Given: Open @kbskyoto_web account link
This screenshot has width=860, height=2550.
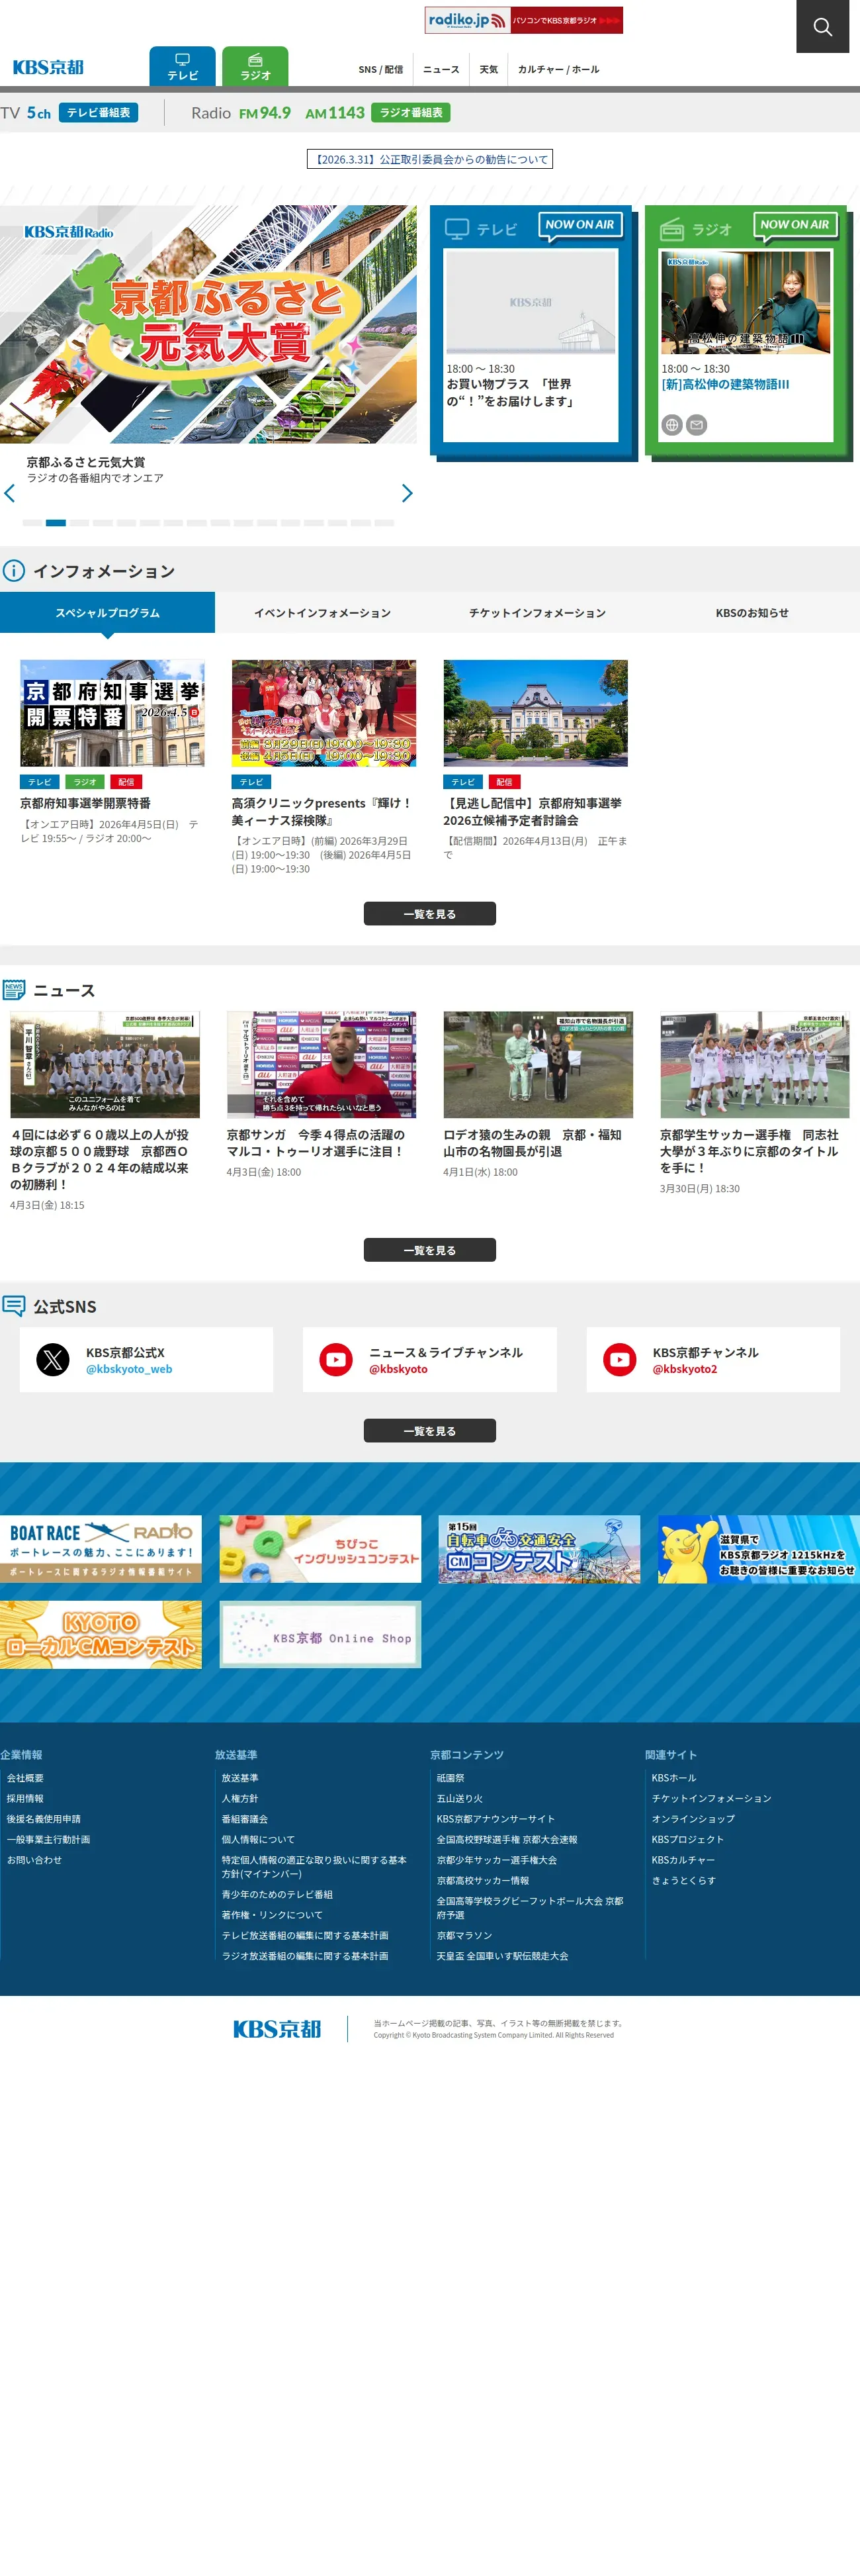Looking at the screenshot, I should point(128,1369).
